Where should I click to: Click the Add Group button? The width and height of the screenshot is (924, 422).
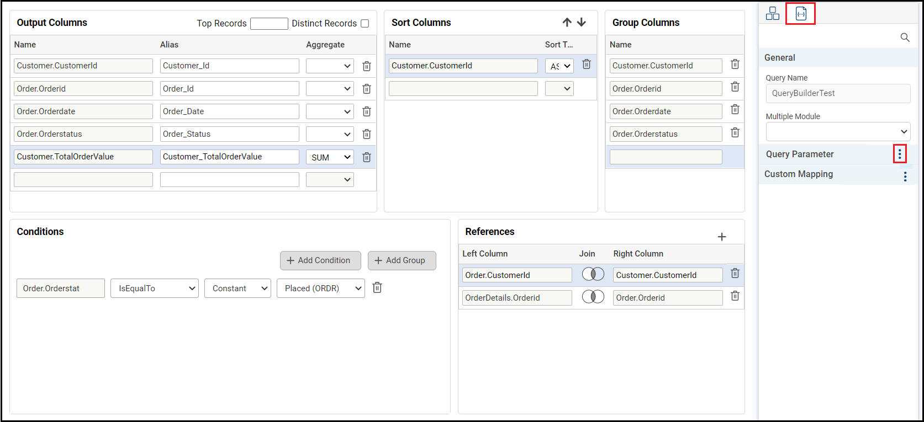click(402, 260)
